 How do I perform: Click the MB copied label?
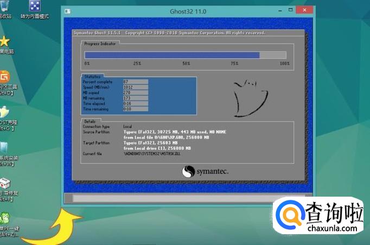point(91,92)
